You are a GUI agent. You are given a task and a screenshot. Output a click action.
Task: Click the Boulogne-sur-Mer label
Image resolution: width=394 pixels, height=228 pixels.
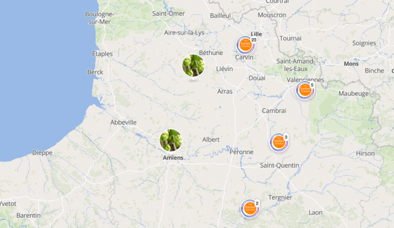coord(99,18)
